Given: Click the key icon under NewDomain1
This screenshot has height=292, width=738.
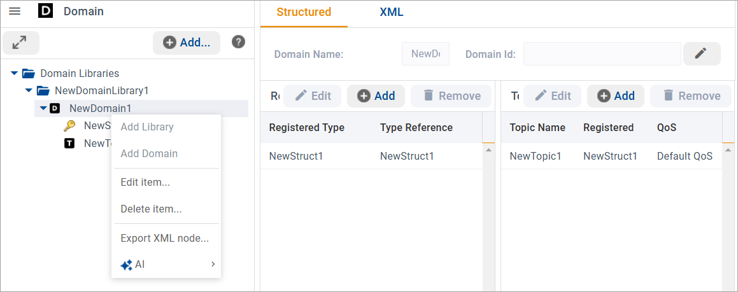Looking at the screenshot, I should pyautogui.click(x=69, y=126).
